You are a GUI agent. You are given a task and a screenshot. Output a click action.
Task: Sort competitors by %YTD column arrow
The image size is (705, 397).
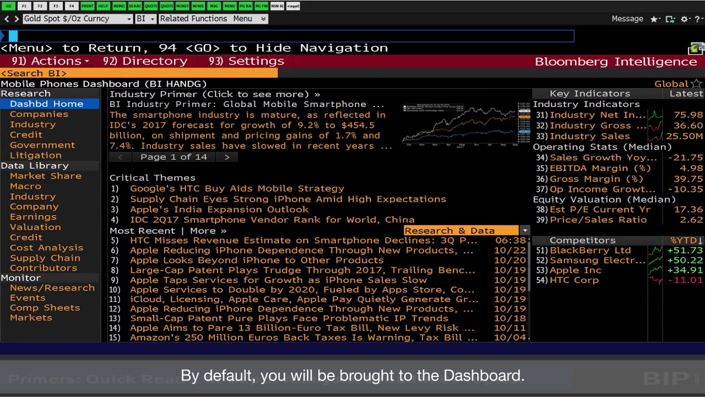(x=700, y=240)
